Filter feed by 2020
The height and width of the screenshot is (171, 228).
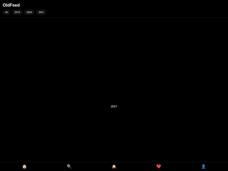click(29, 12)
